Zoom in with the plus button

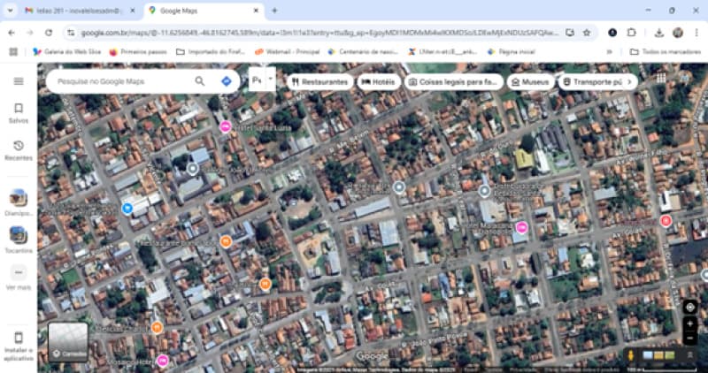coord(690,324)
